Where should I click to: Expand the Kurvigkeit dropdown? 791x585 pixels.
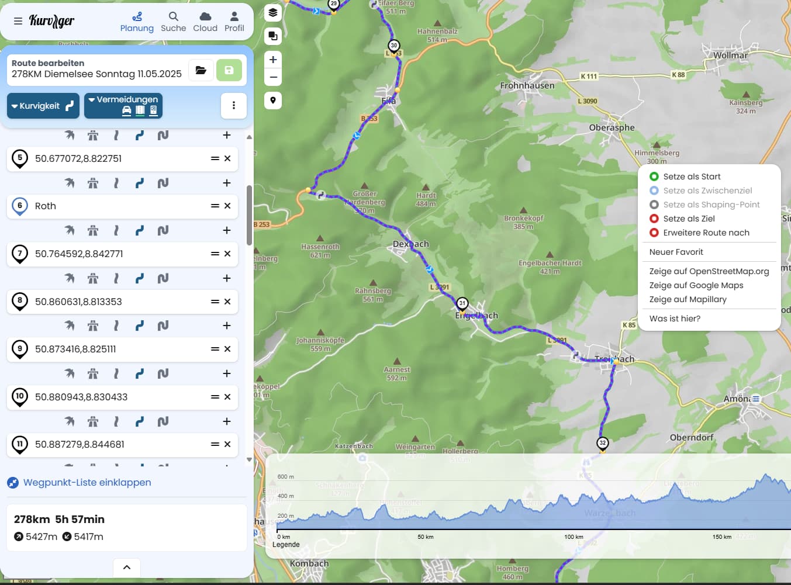(43, 106)
